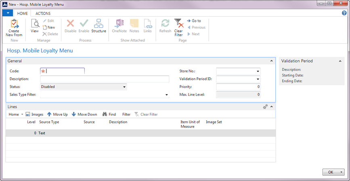350x181 pixels.
Task: Open the Validation Period ID dropdown
Action: 258,79
